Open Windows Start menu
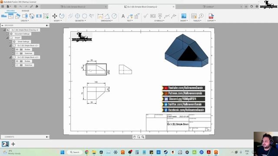The height and width of the screenshot is (156, 278). point(63,152)
